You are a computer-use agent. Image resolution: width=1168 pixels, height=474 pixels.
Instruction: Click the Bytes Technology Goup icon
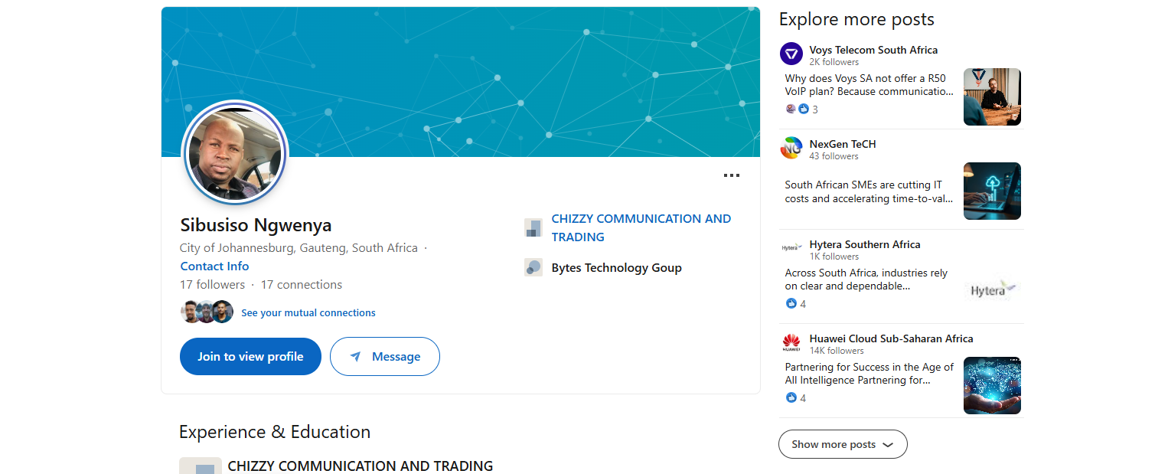[533, 267]
